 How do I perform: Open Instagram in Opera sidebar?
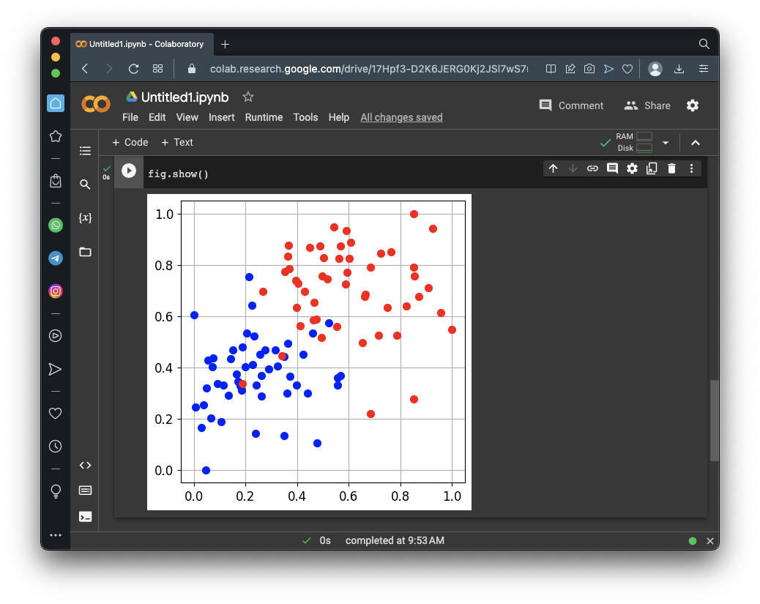tap(56, 291)
